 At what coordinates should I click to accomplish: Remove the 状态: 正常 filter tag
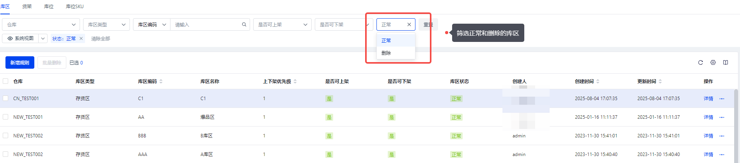(81, 38)
